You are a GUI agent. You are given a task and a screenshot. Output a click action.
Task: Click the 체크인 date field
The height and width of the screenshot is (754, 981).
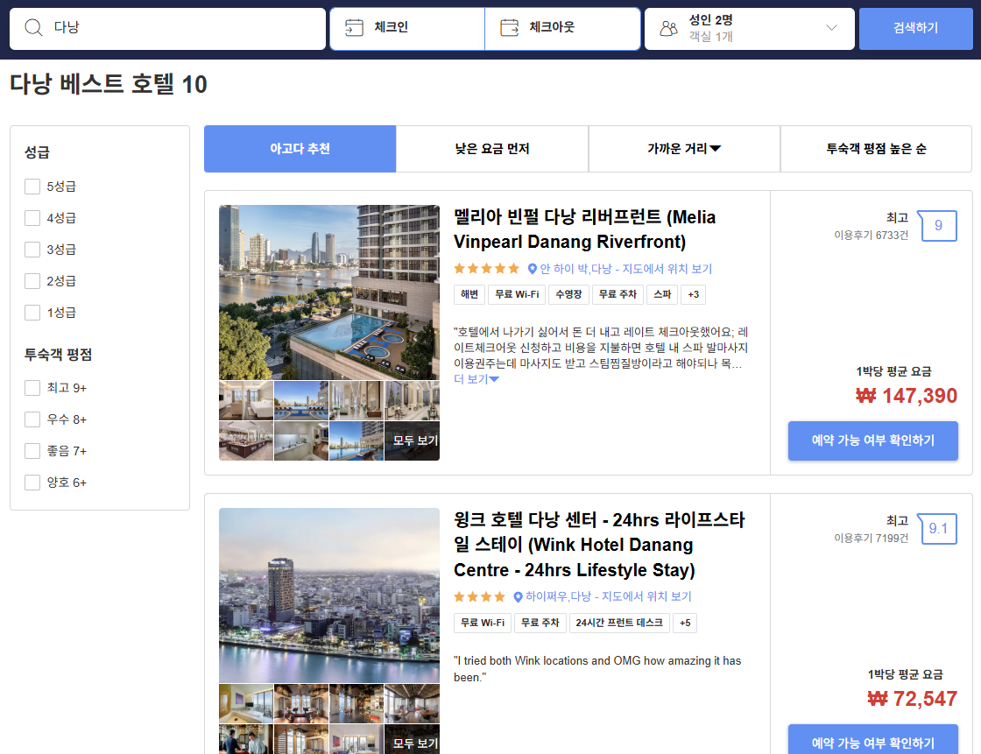point(407,29)
